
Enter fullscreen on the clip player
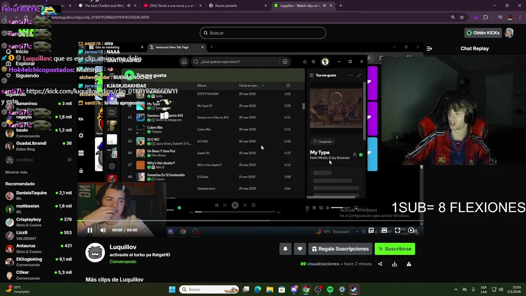click(397, 231)
